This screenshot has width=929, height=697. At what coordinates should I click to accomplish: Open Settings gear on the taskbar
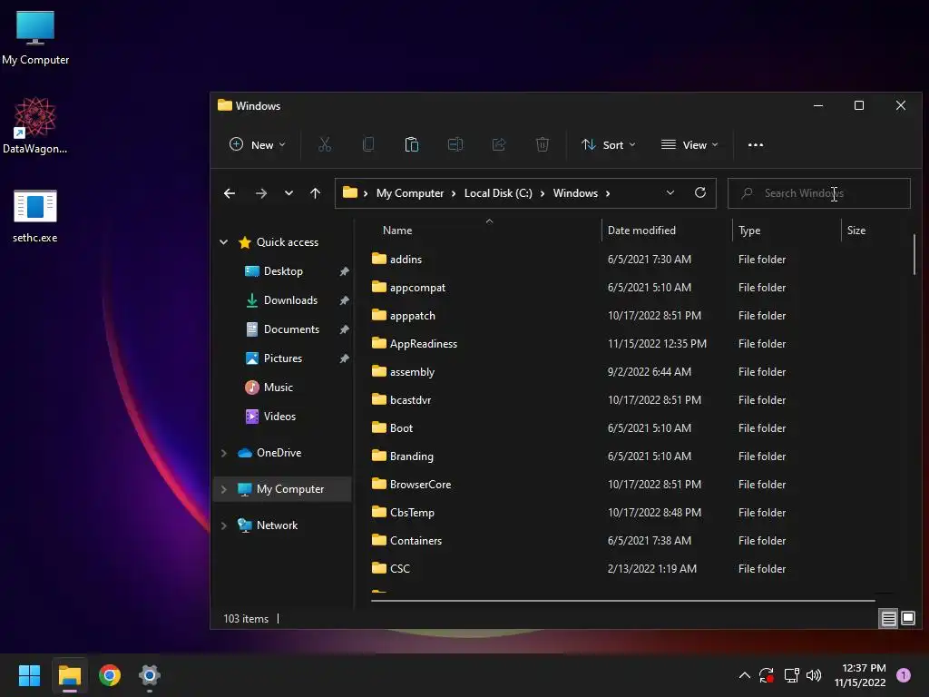tap(150, 675)
